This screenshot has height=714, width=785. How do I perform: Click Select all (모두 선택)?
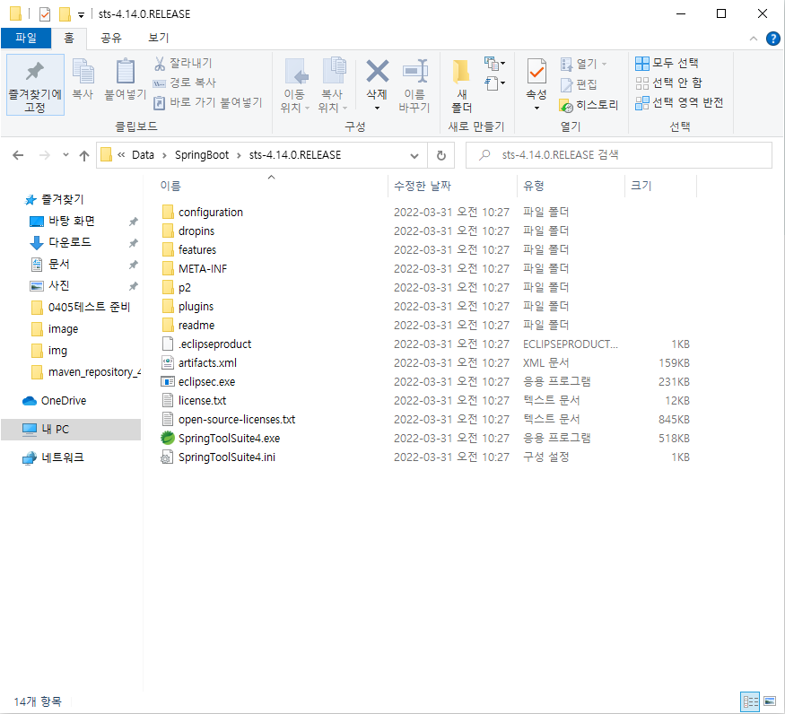point(667,63)
